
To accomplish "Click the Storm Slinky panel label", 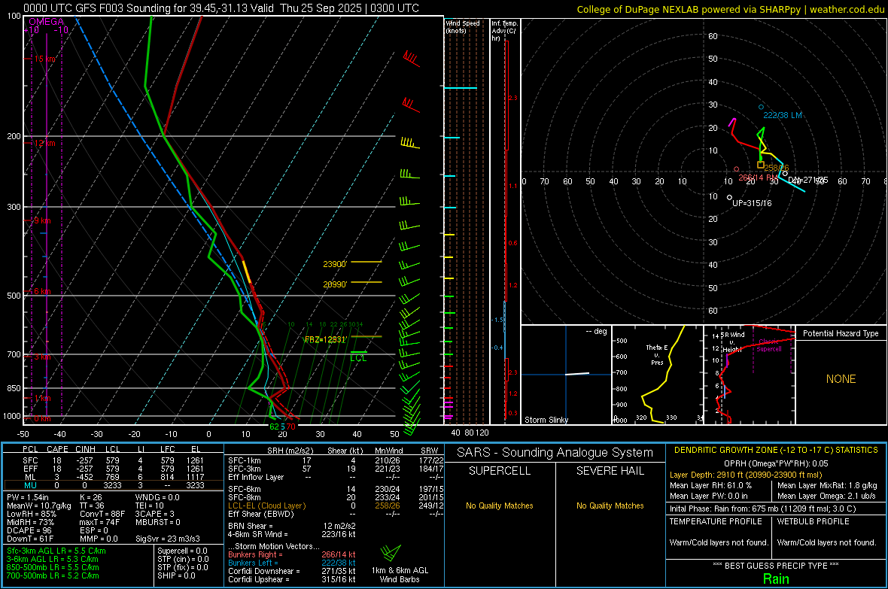I will click(x=546, y=420).
